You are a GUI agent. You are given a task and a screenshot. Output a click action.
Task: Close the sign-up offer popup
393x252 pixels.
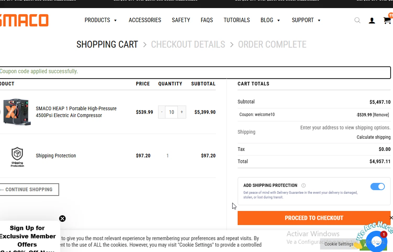click(x=62, y=218)
